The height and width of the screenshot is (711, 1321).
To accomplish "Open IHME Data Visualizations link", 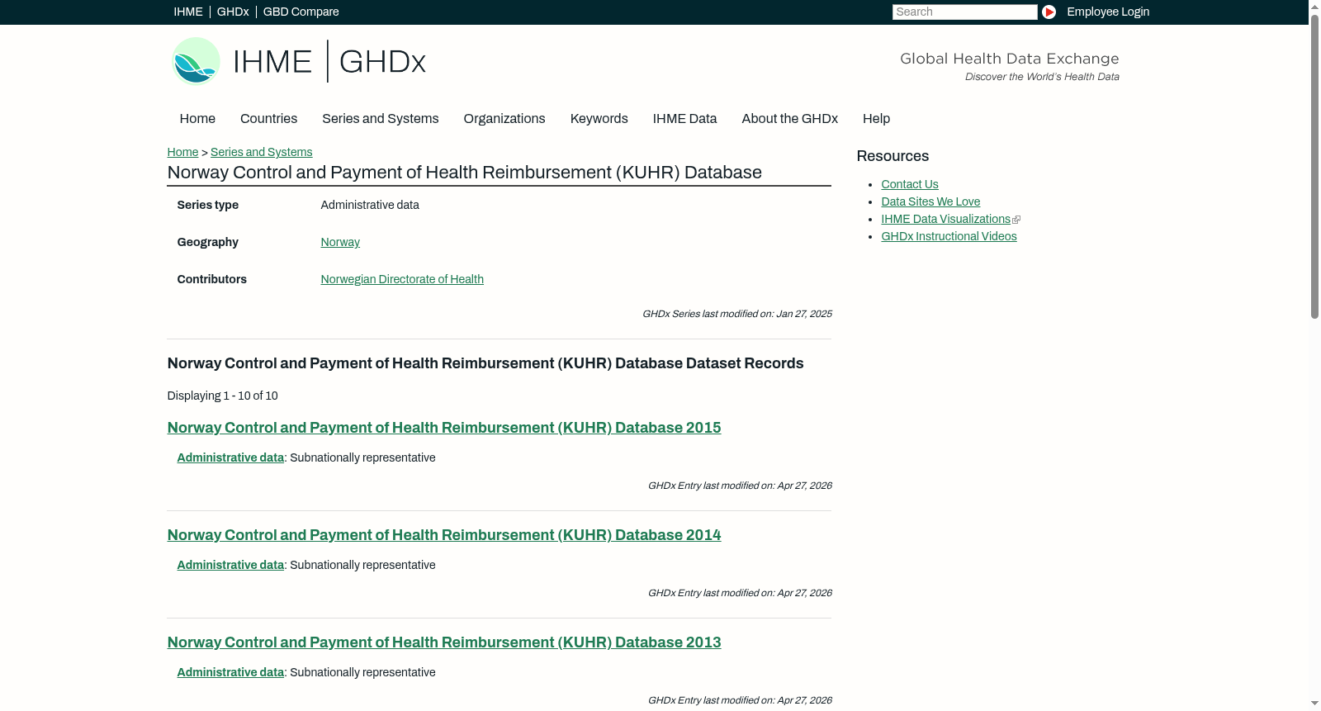I will (945, 219).
